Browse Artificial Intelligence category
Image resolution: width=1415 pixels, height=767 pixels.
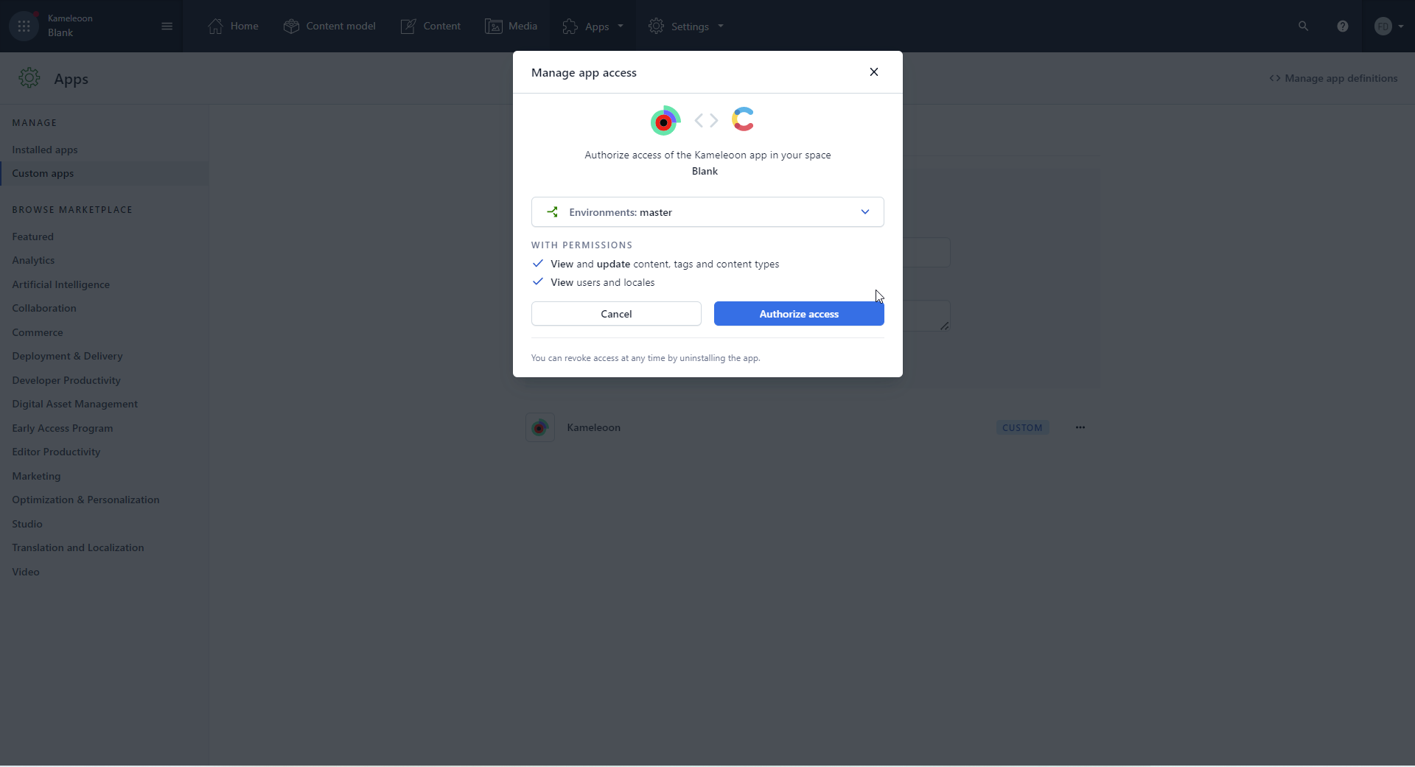coord(60,284)
